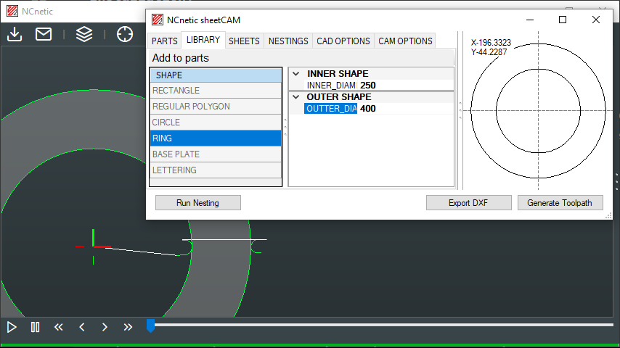Collapse the INNER SHAPE section
Screen dimensions: 620x348
click(x=295, y=74)
